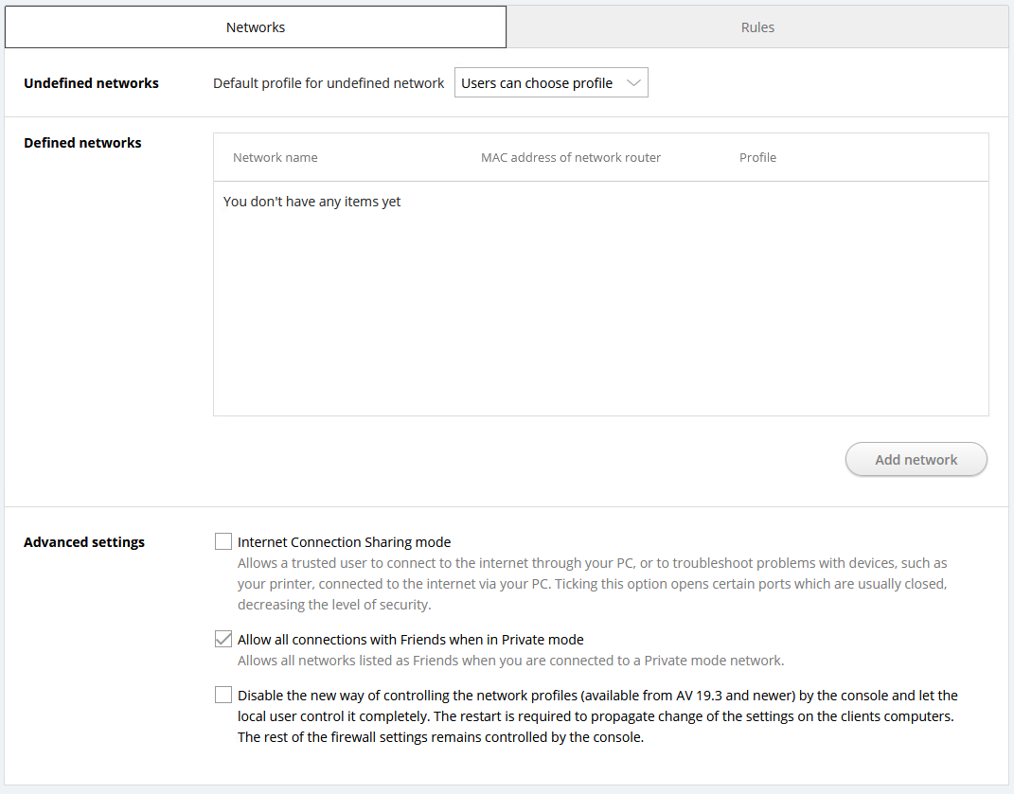
Task: Click the Add network button
Action: (915, 459)
